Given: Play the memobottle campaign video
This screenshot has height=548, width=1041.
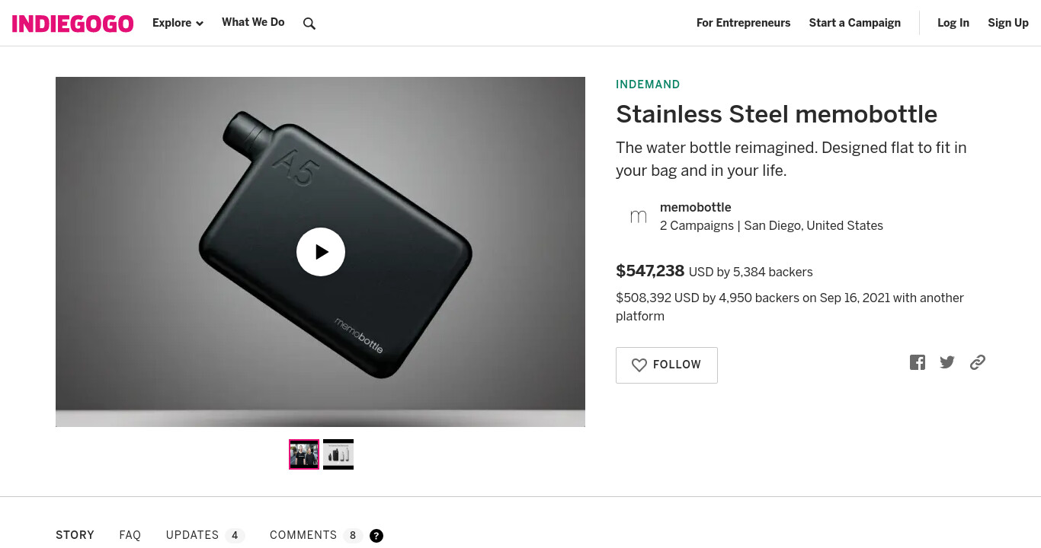Looking at the screenshot, I should pos(321,252).
